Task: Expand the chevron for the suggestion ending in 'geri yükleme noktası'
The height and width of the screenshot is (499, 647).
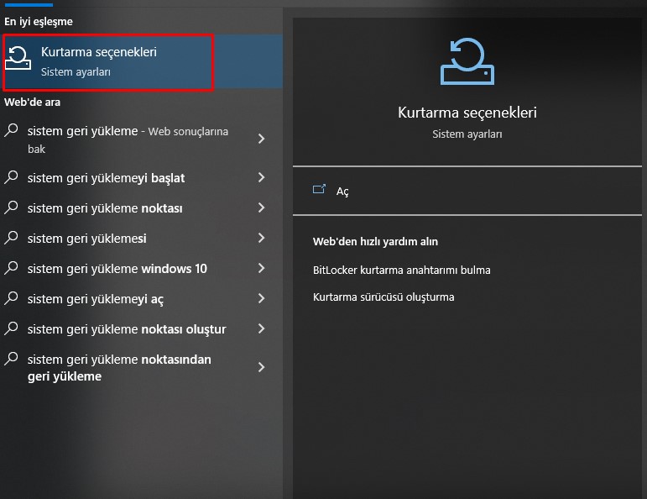Action: click(x=261, y=207)
